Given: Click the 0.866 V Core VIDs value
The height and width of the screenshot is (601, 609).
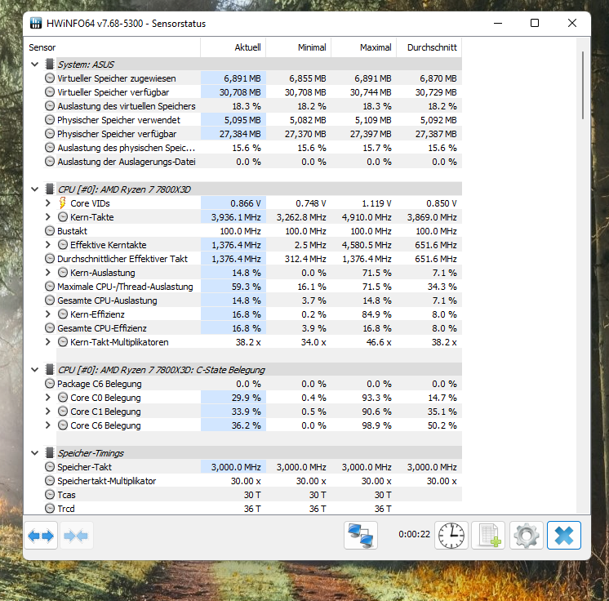Looking at the screenshot, I should pos(246,203).
